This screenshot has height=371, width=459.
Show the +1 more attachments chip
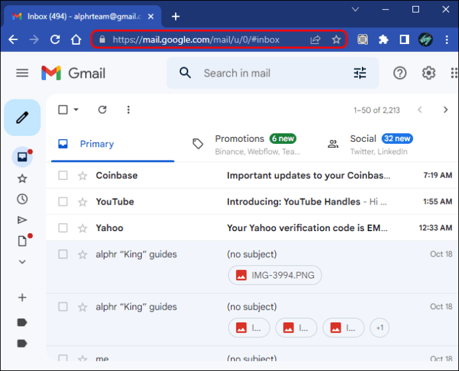pyautogui.click(x=380, y=328)
